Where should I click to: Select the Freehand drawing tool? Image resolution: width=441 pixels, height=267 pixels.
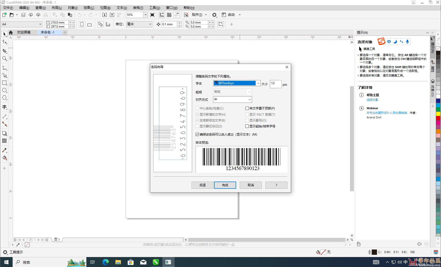pos(4,68)
